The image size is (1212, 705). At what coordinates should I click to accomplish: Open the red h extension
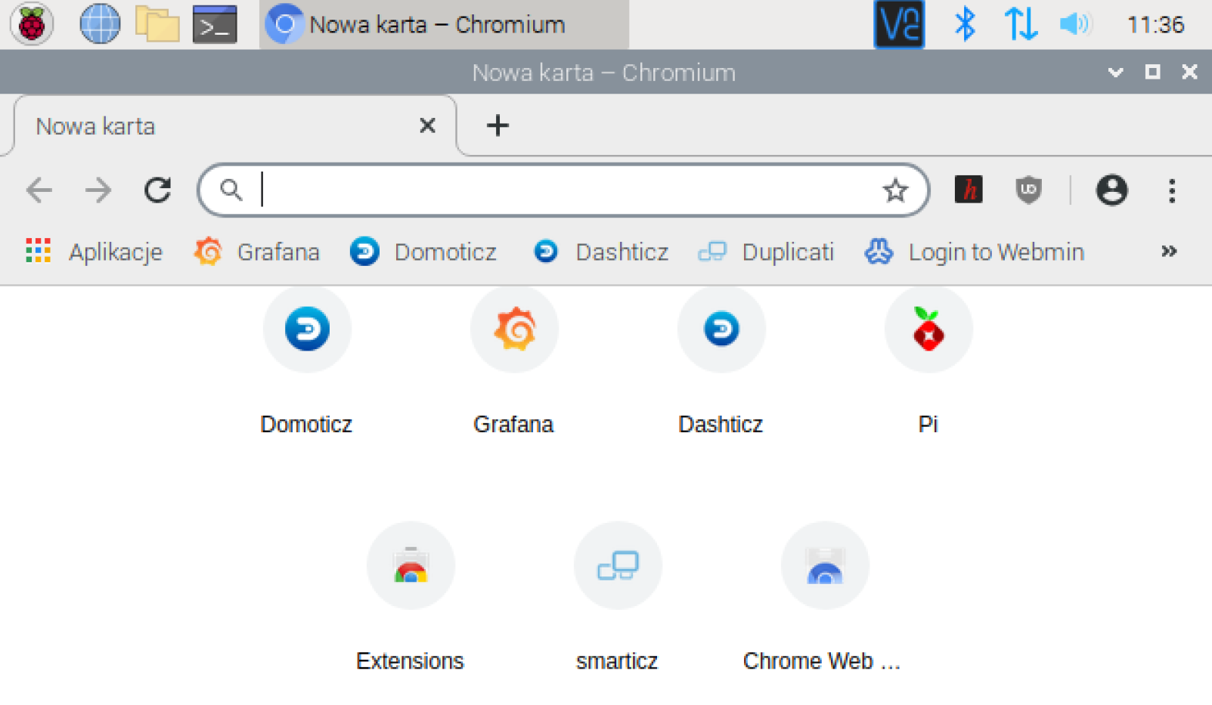coord(969,190)
